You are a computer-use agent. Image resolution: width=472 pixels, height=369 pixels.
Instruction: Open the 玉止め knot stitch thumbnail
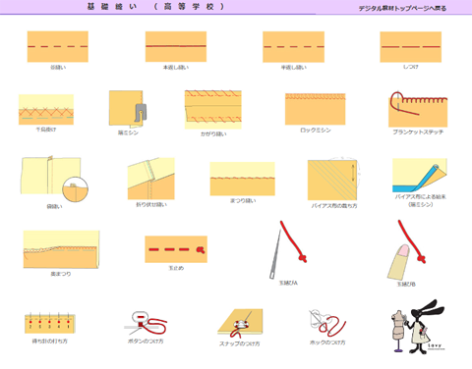(x=176, y=249)
